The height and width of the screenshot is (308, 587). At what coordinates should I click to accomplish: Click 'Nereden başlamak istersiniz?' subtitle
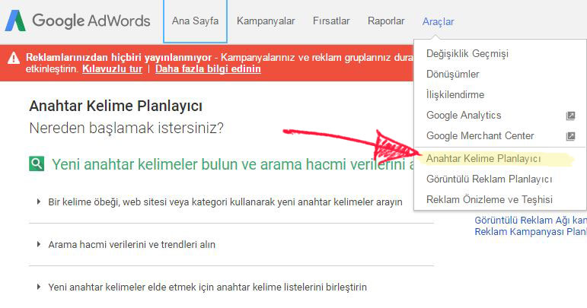tap(126, 129)
